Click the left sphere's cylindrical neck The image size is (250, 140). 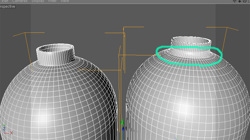55,55
